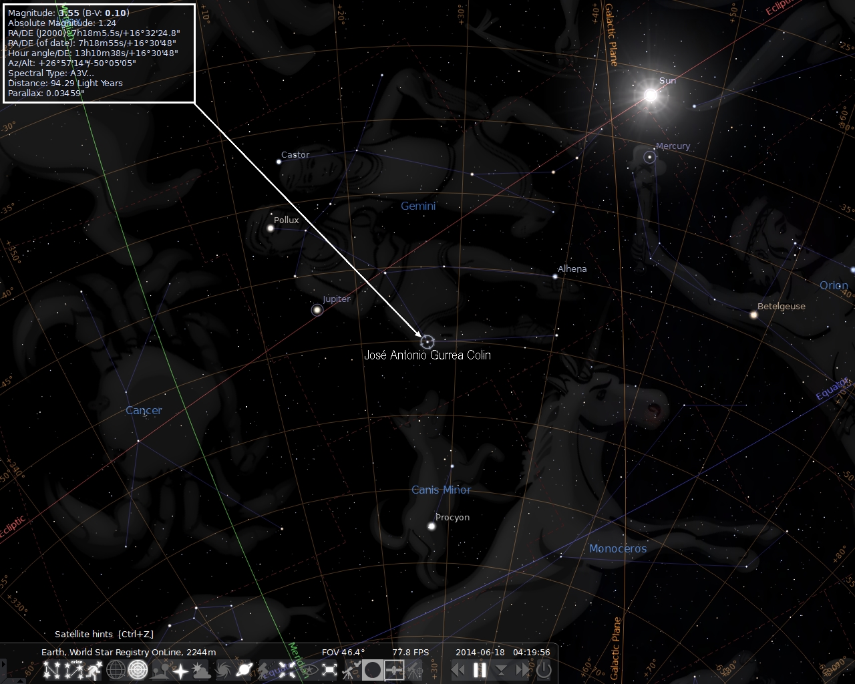Toggle the equatorial grid icon
855x684 pixels.
coord(116,670)
